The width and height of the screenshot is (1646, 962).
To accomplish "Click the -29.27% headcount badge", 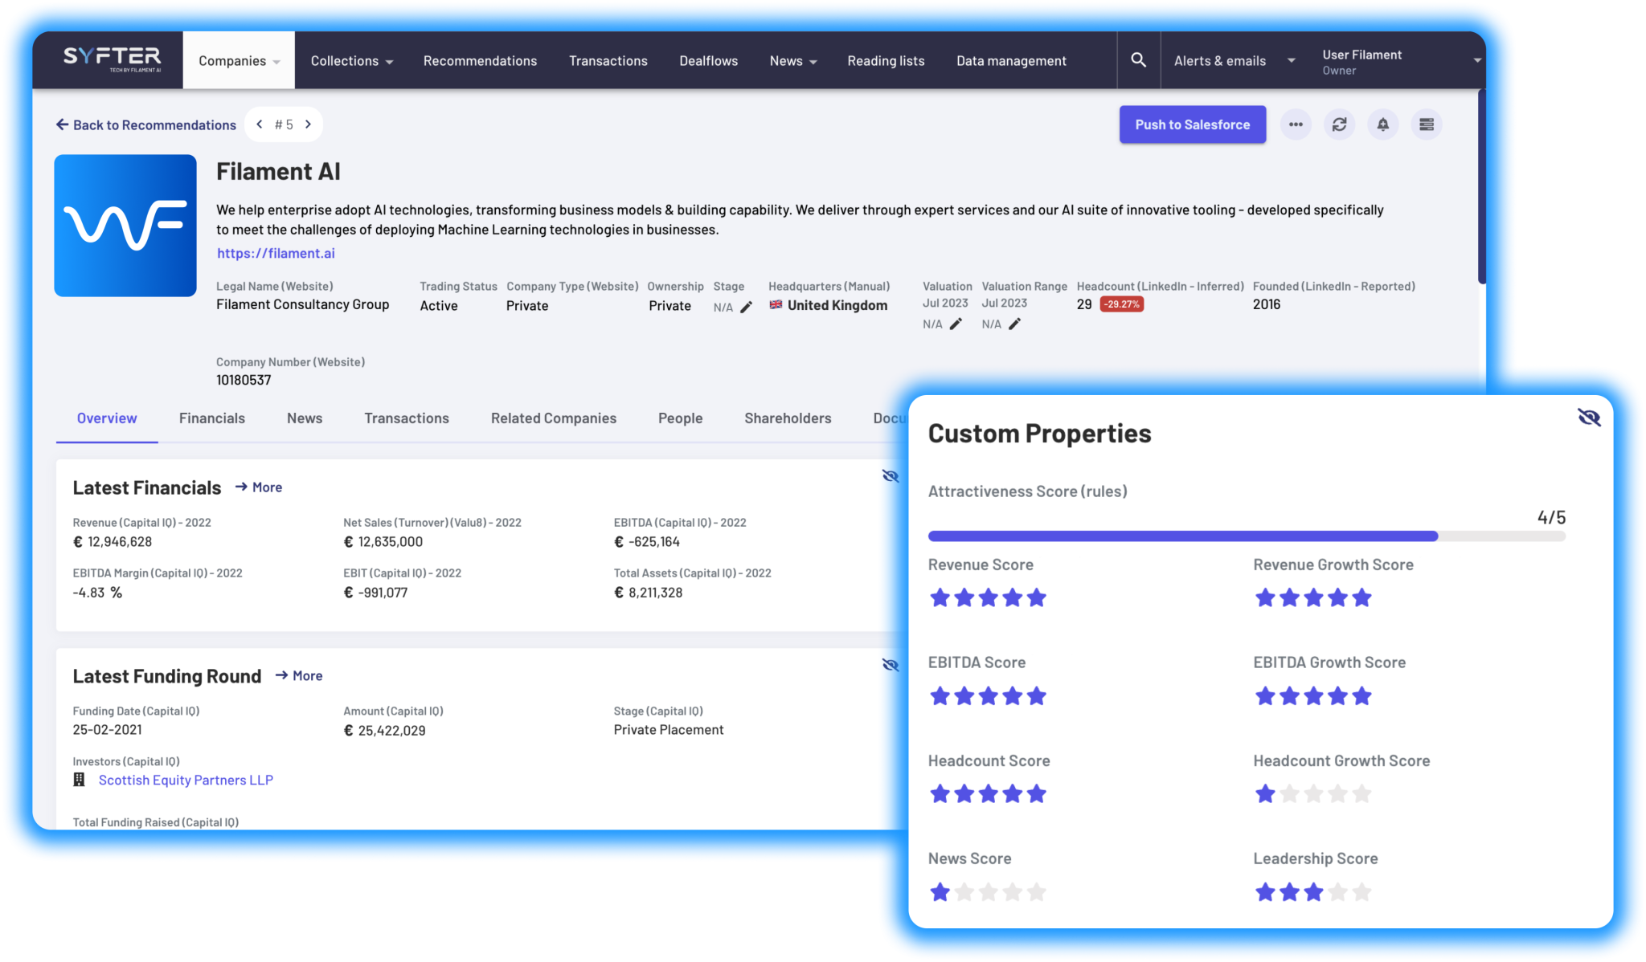I will (x=1122, y=304).
